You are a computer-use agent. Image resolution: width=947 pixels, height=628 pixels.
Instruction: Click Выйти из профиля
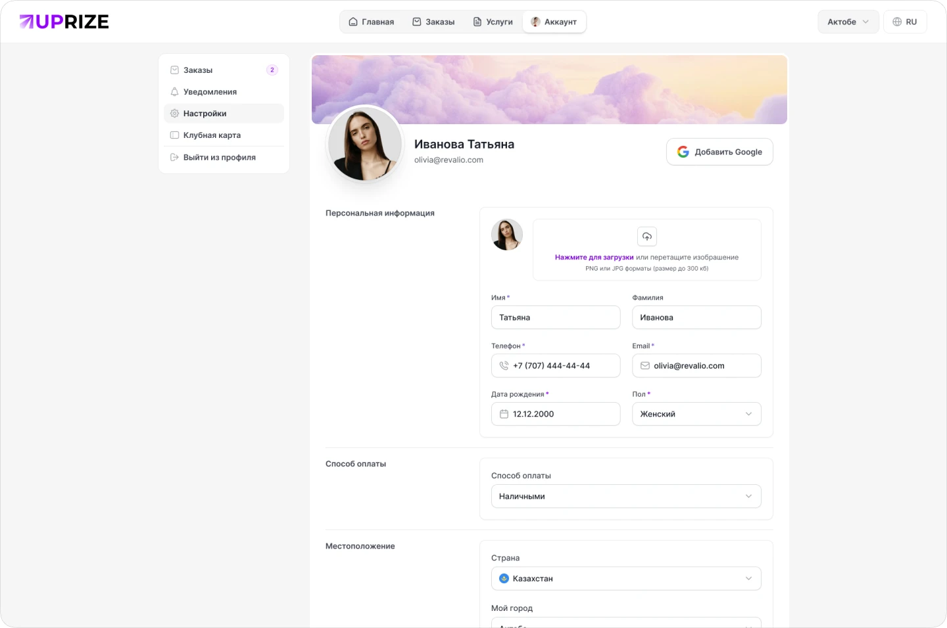click(x=224, y=157)
